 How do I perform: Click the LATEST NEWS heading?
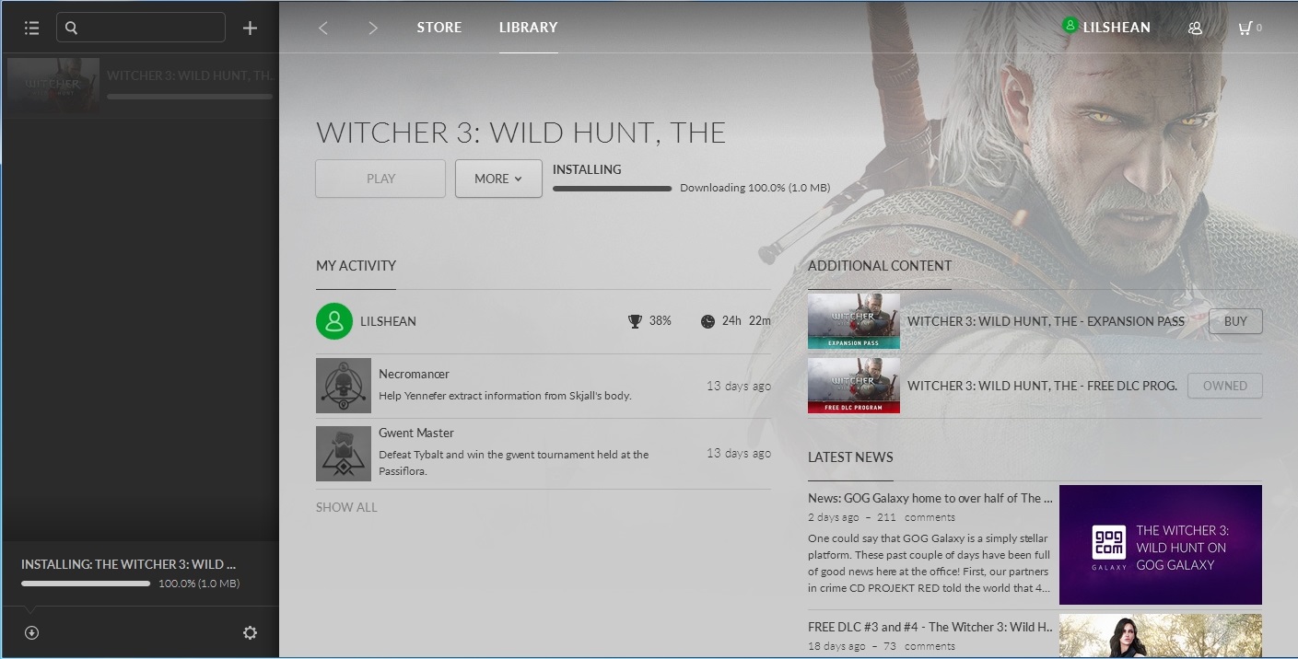pos(850,457)
